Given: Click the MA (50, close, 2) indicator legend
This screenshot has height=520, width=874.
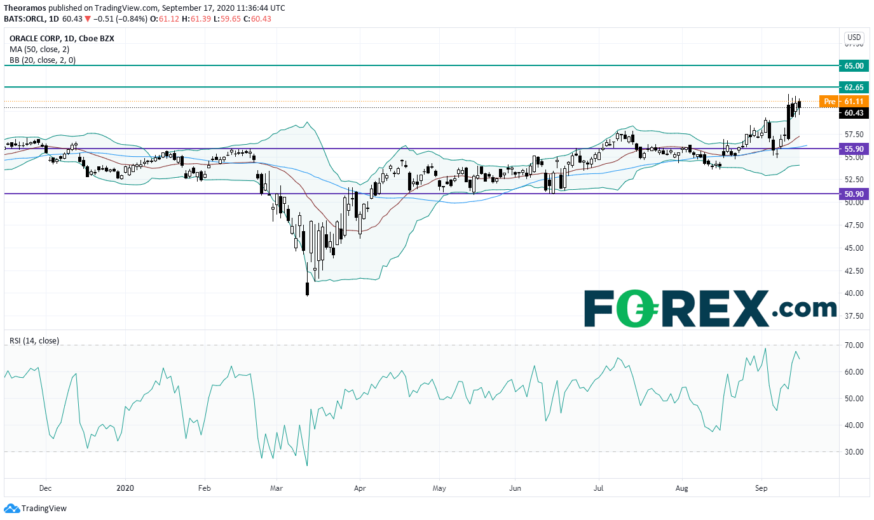Looking at the screenshot, I should 39,49.
